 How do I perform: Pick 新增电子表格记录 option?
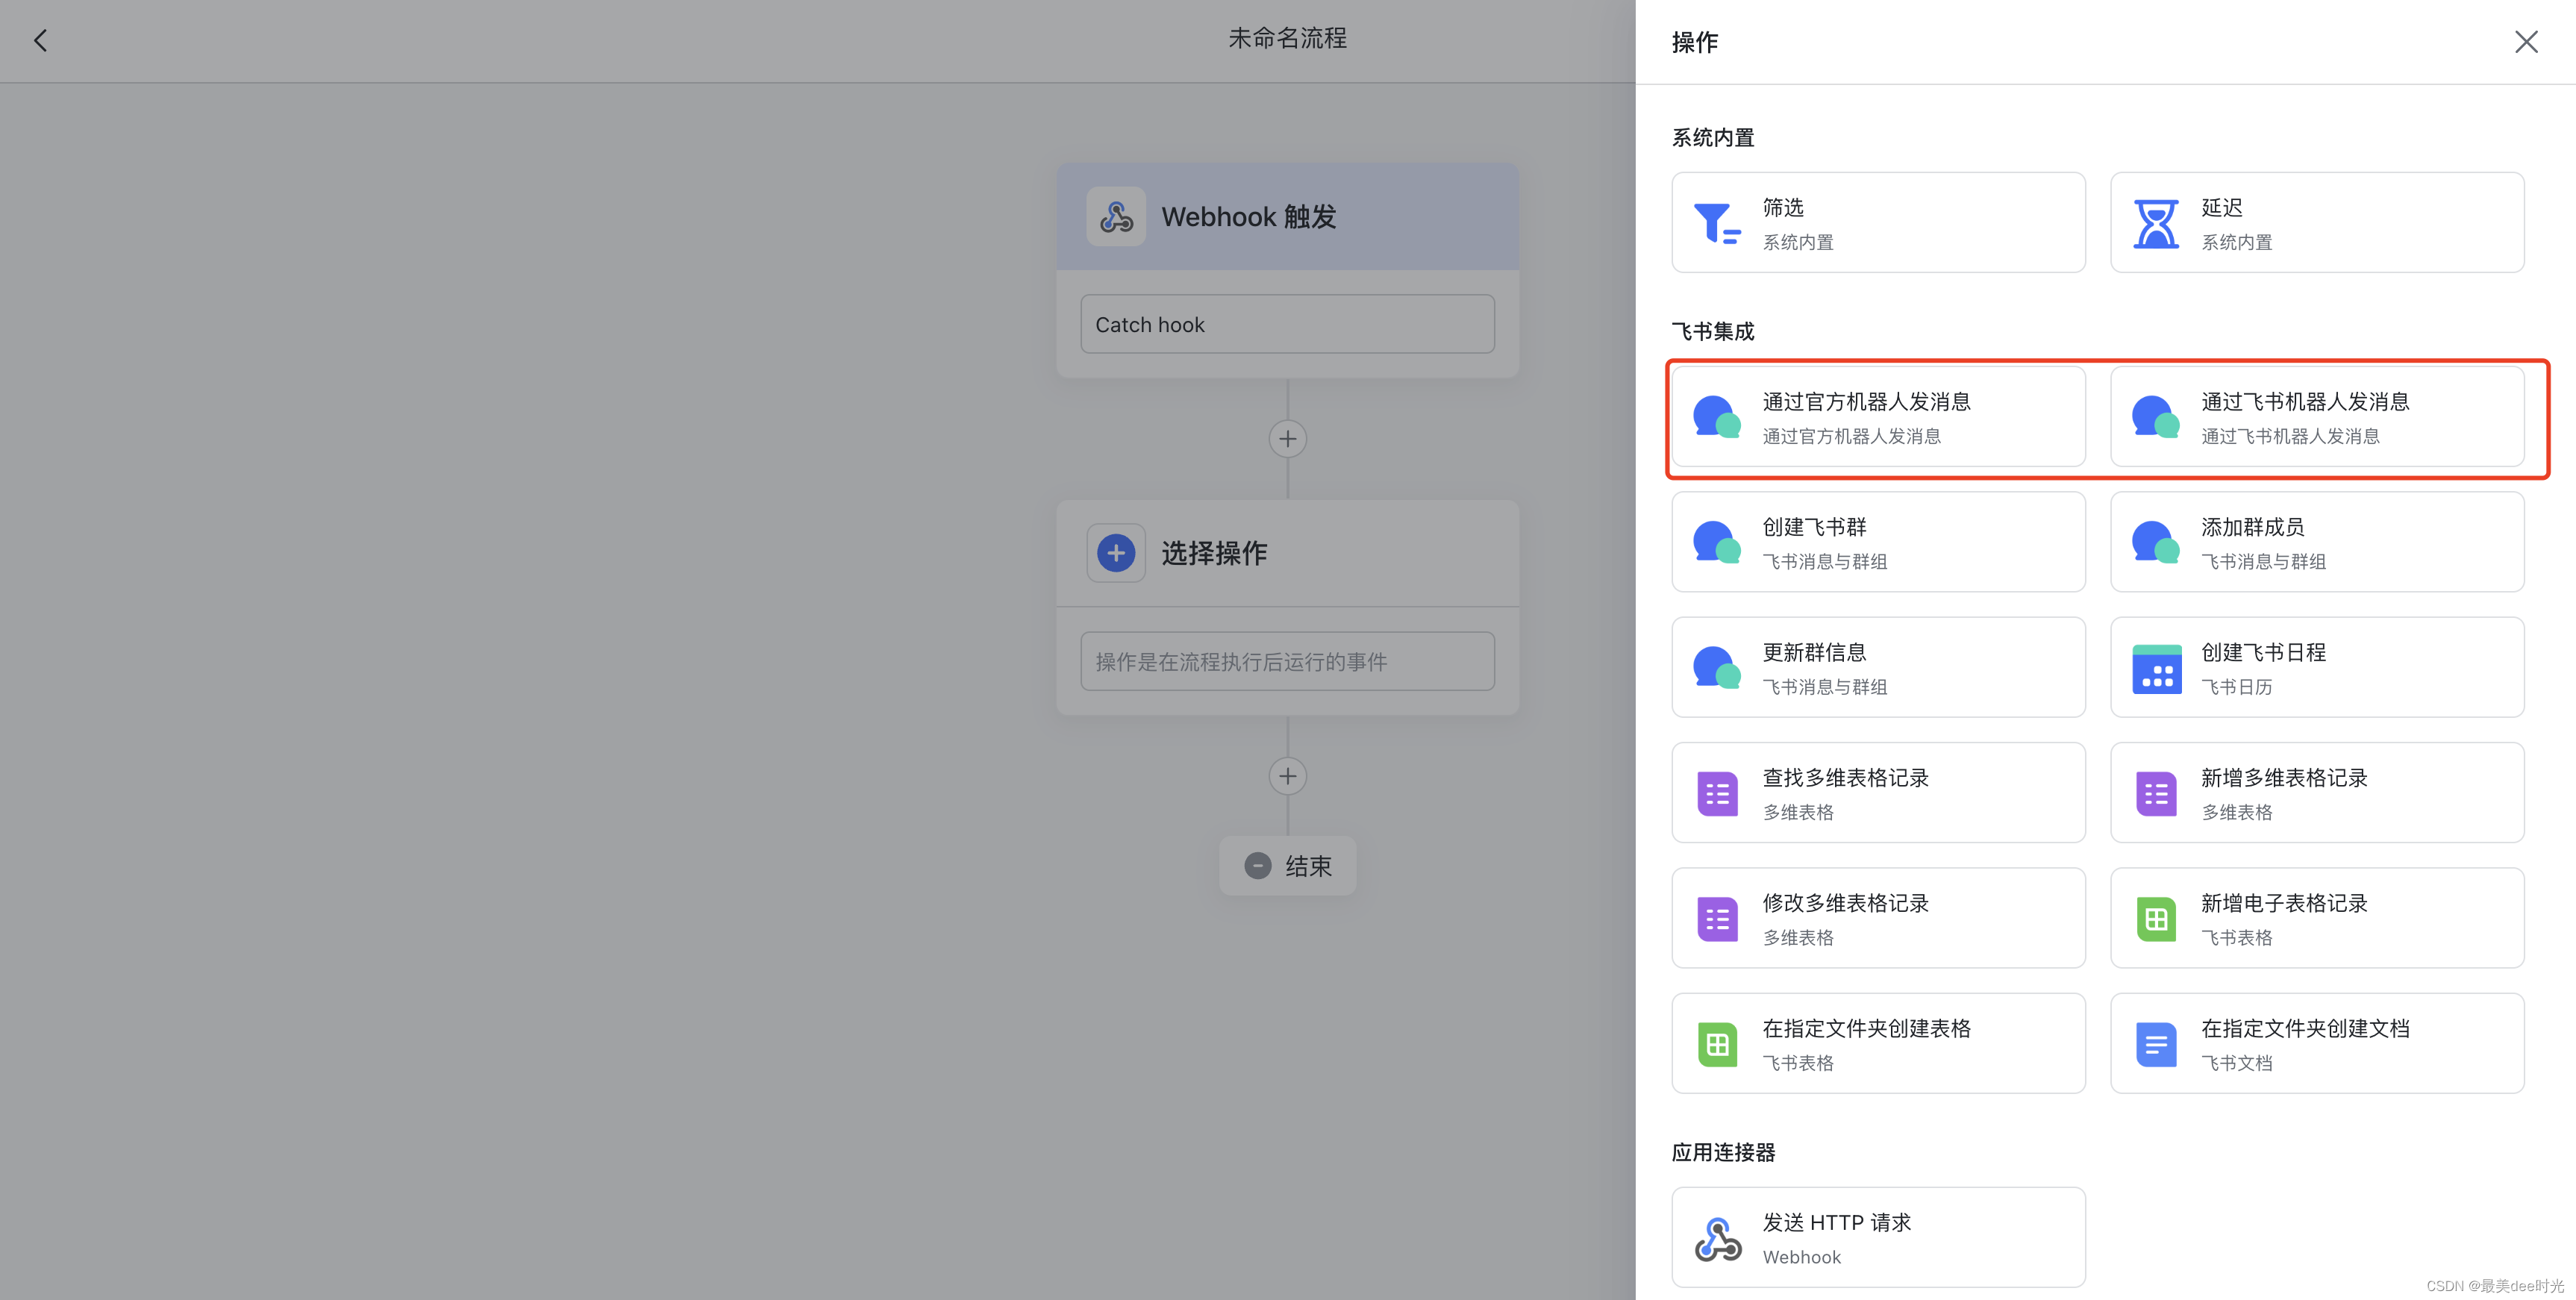(x=2316, y=918)
